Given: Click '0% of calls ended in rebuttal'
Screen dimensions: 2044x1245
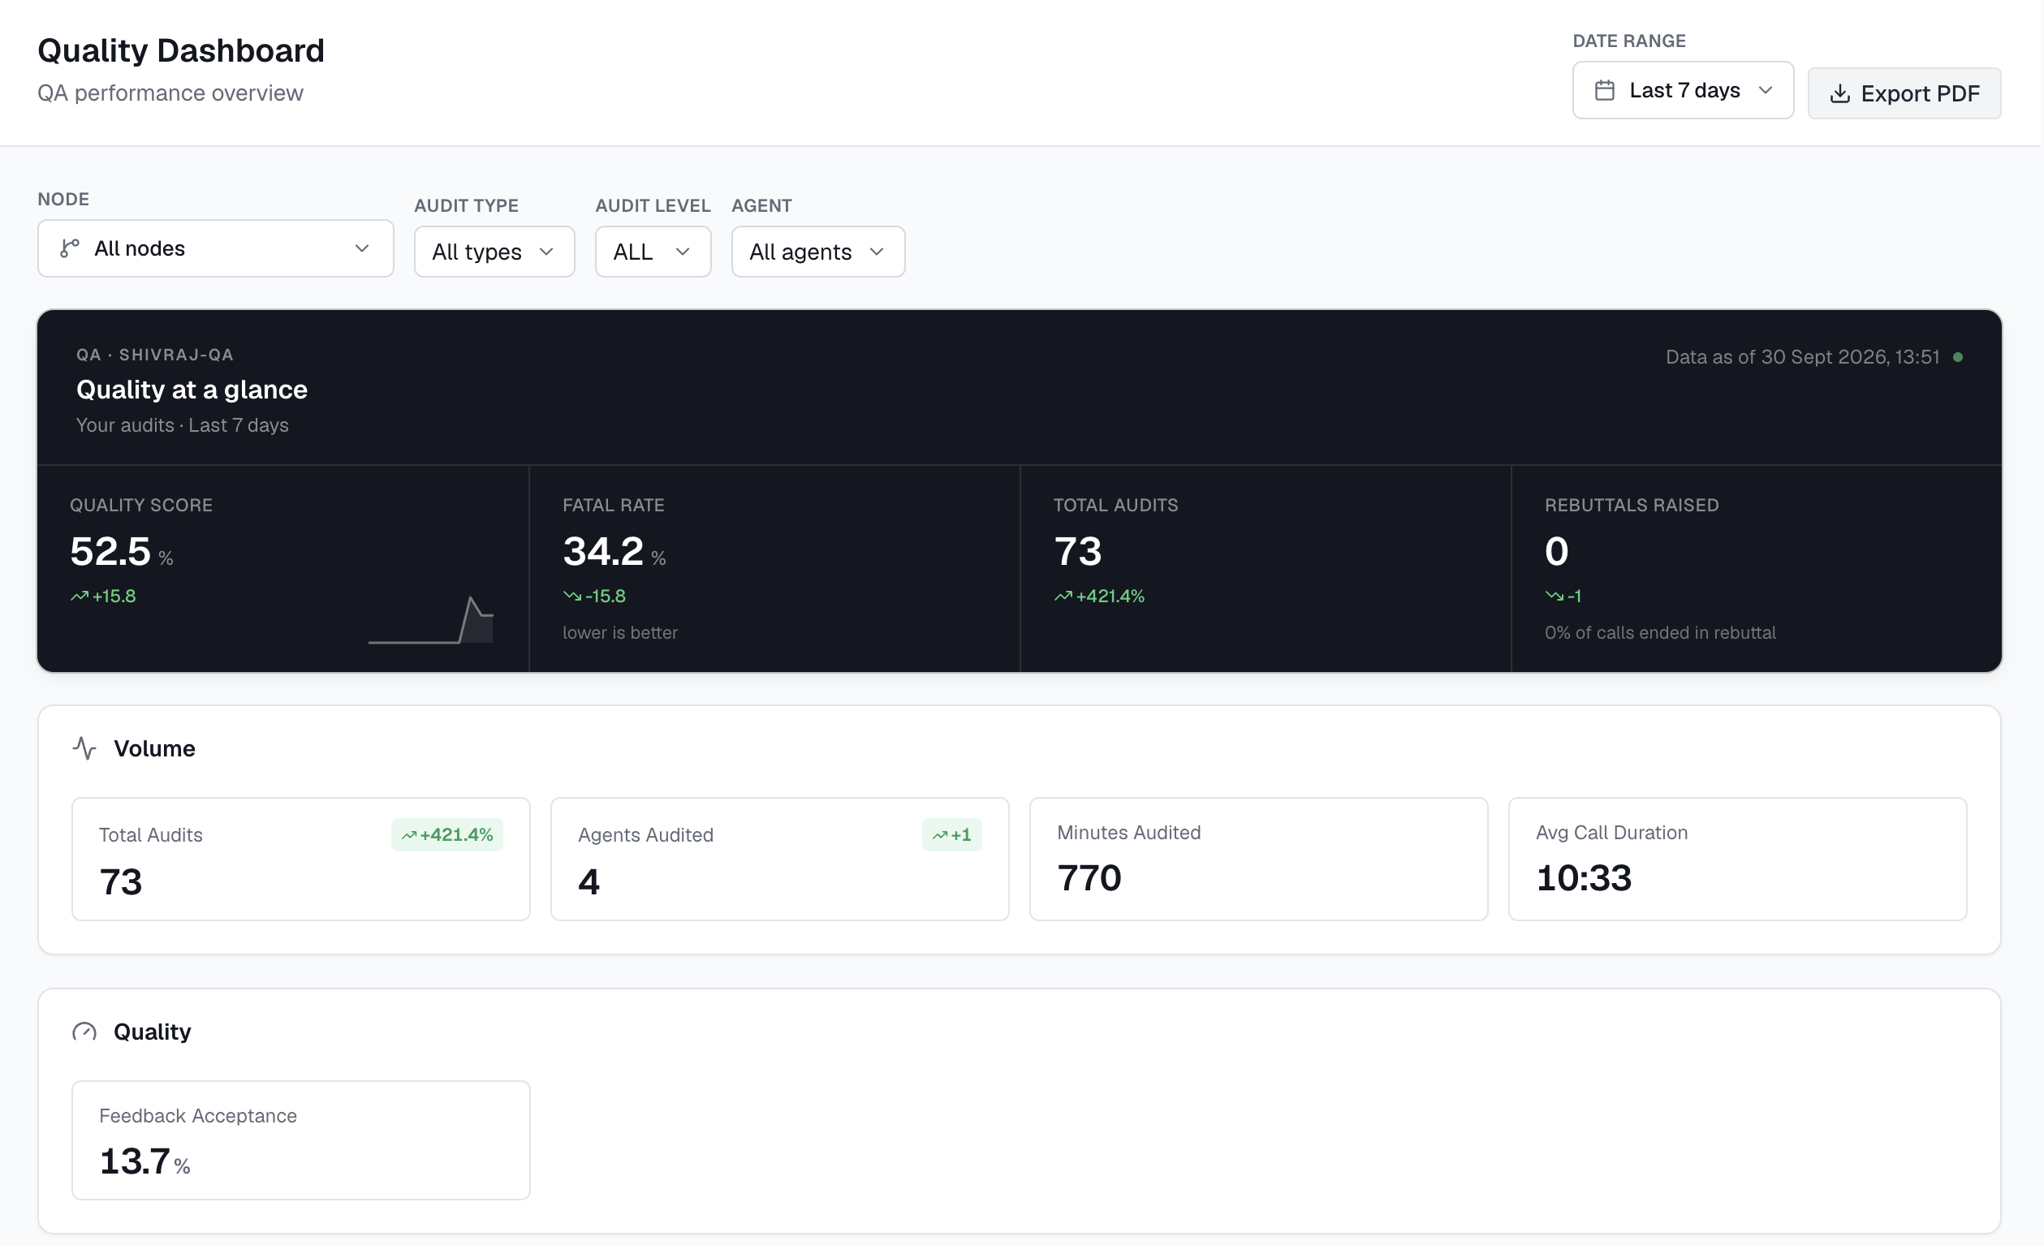Looking at the screenshot, I should [1660, 633].
